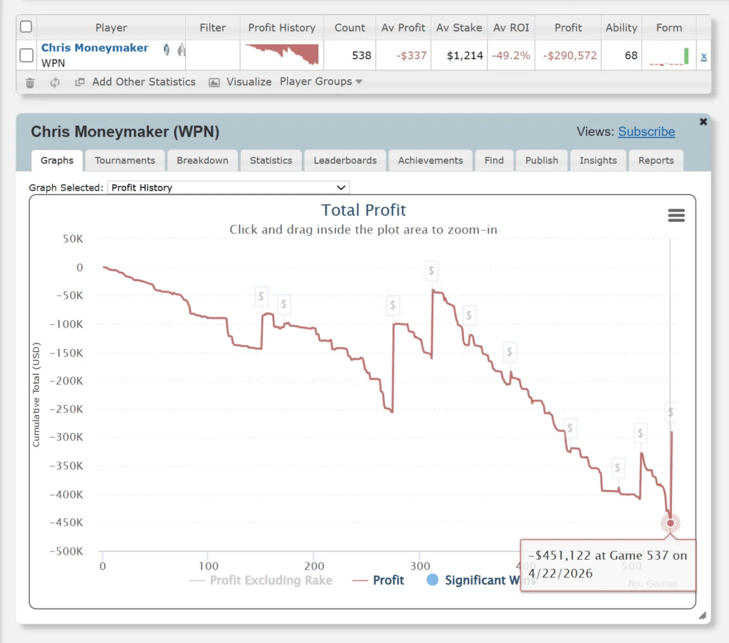Tick the Chris Moneymaker row checkbox

[x=26, y=55]
